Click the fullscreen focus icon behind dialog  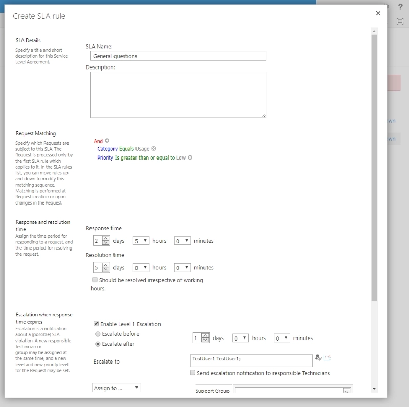400,21
